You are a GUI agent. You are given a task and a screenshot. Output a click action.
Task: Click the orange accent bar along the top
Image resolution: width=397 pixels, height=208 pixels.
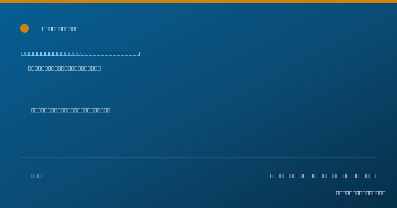tap(198, 2)
